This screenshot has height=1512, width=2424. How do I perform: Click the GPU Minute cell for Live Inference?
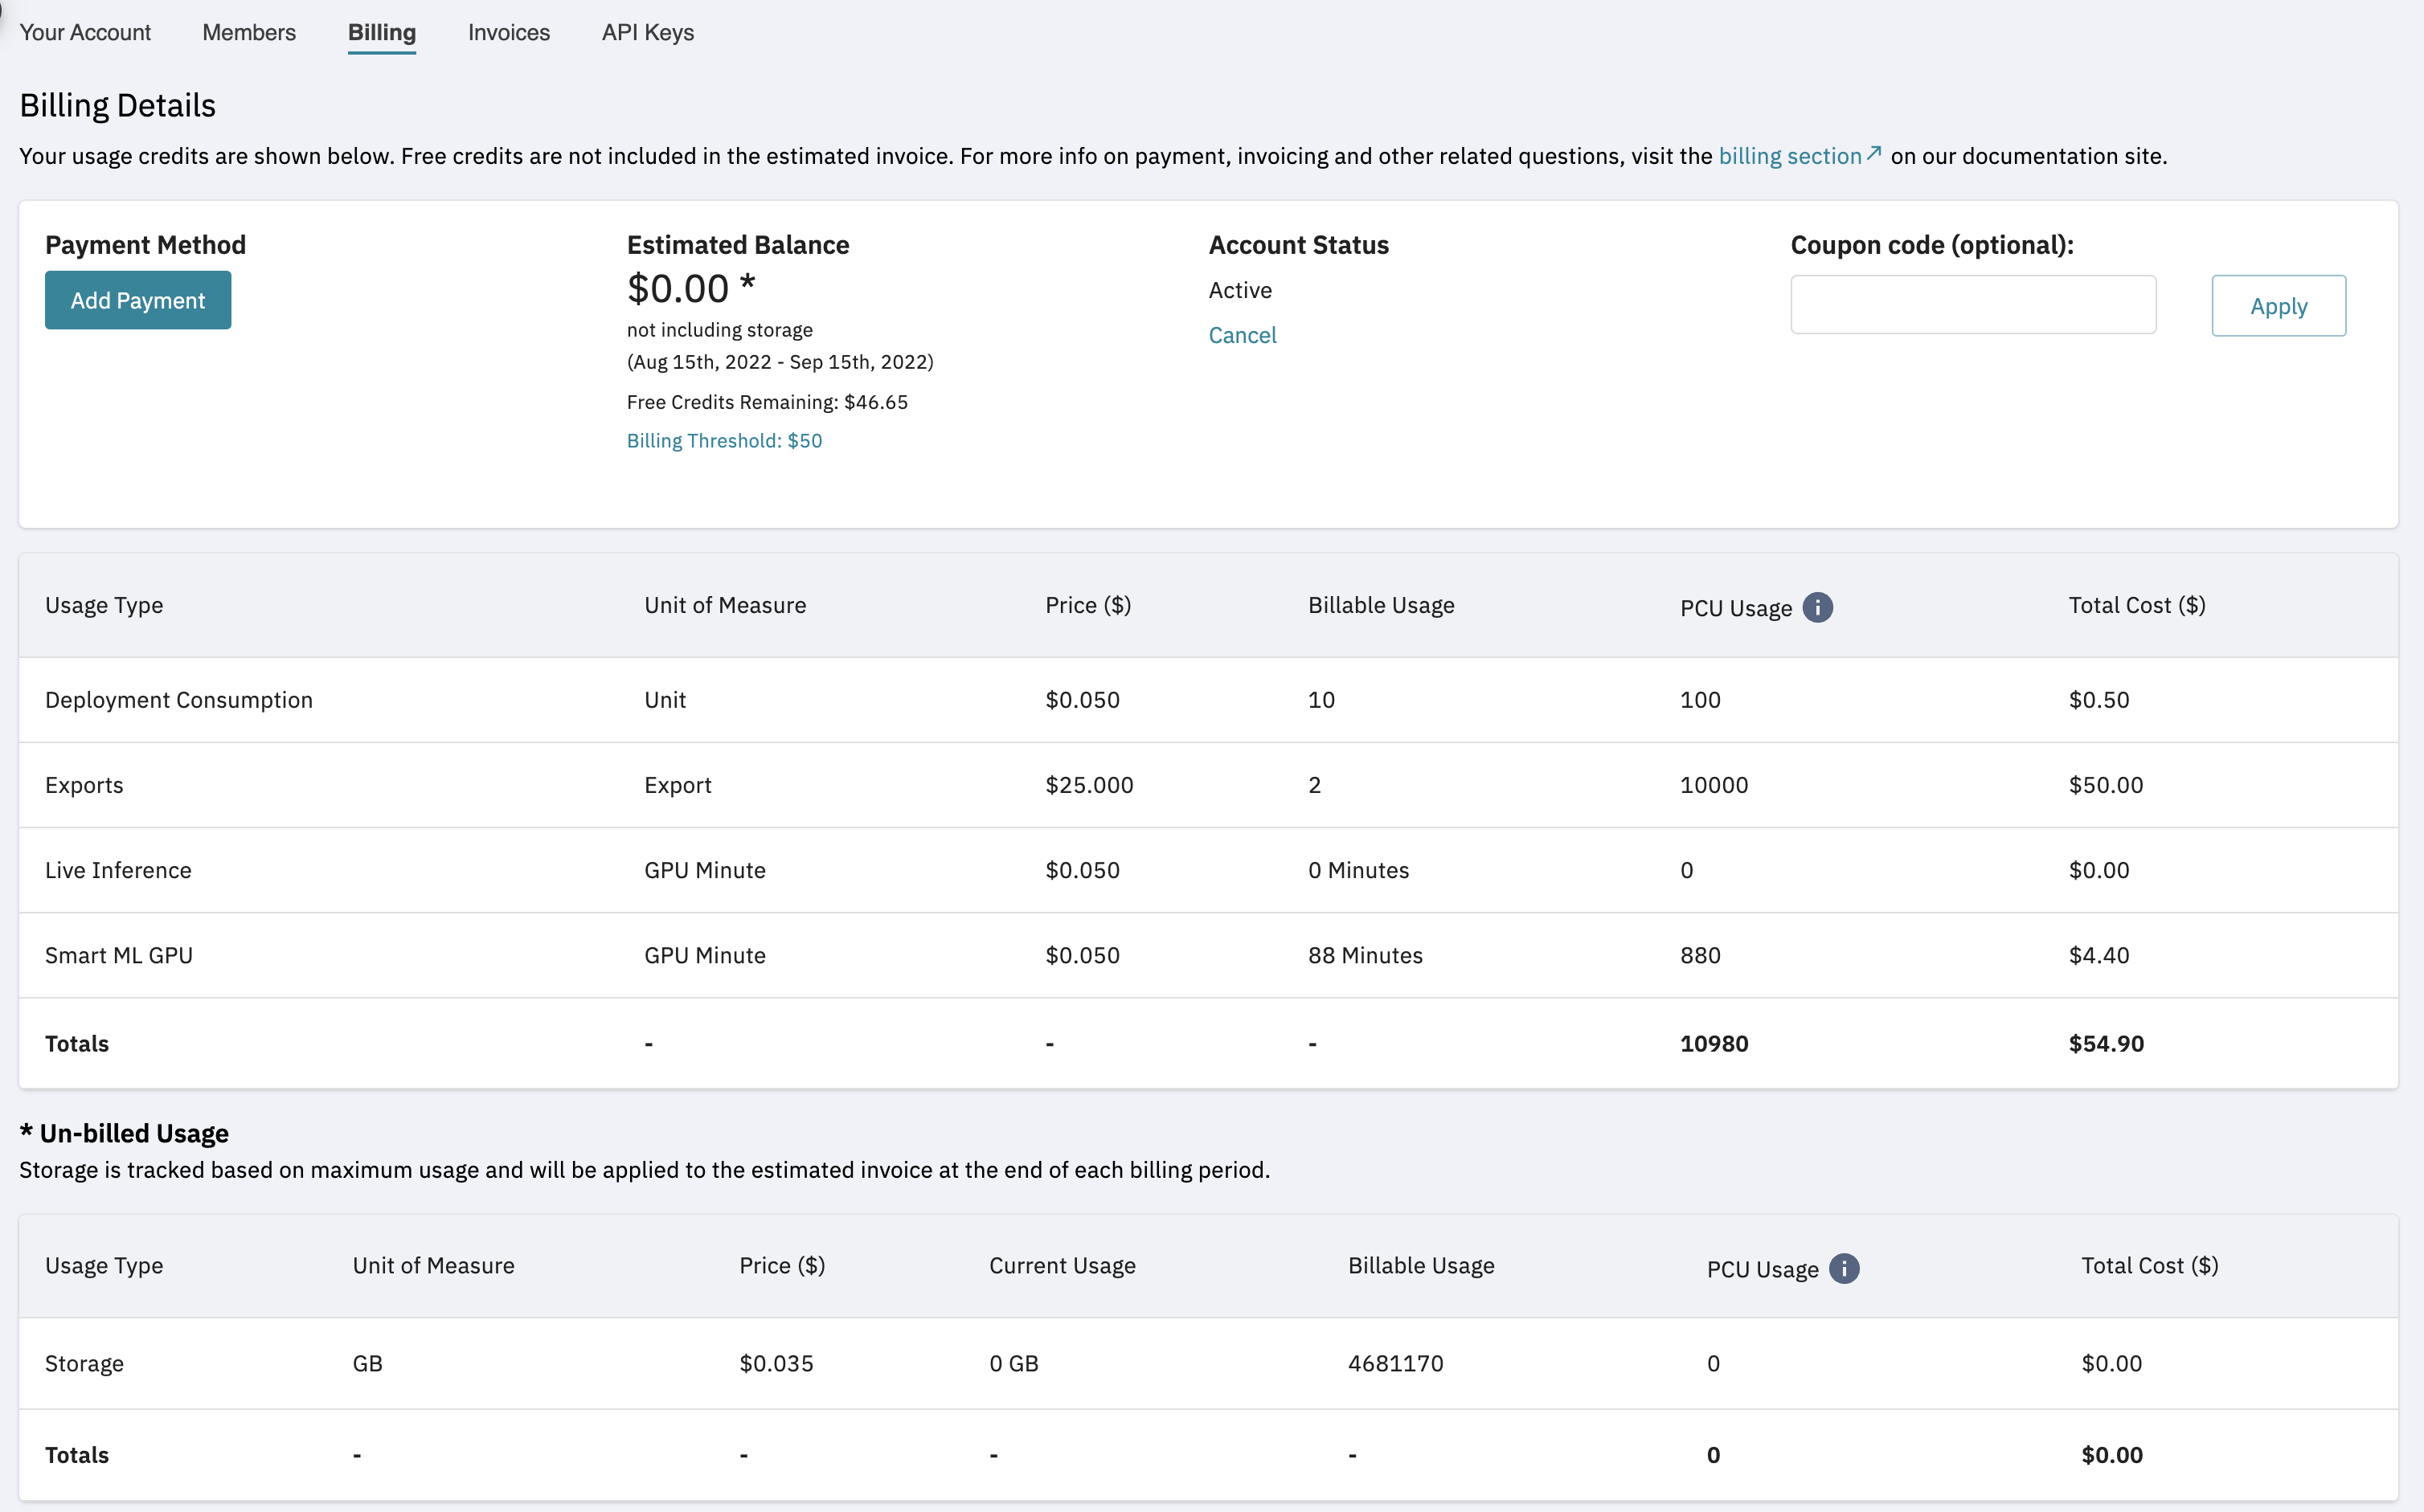(706, 870)
